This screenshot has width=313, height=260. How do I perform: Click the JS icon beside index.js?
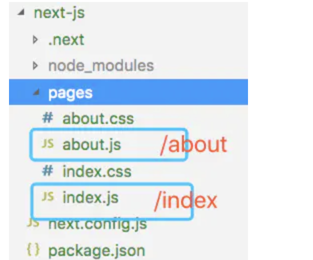[x=48, y=197]
